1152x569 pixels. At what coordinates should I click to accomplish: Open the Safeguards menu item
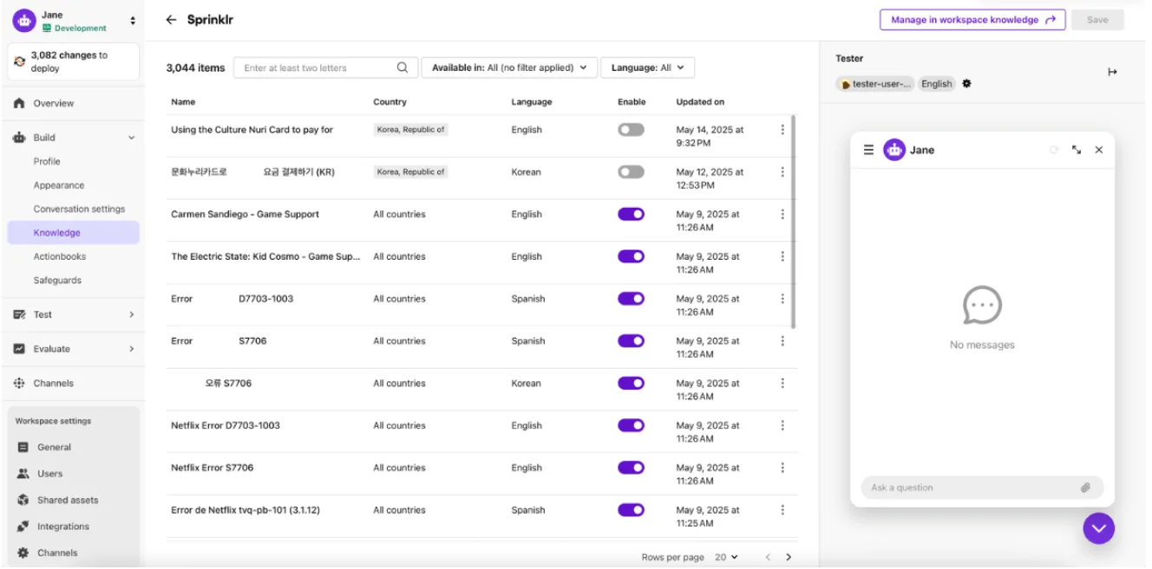(57, 281)
